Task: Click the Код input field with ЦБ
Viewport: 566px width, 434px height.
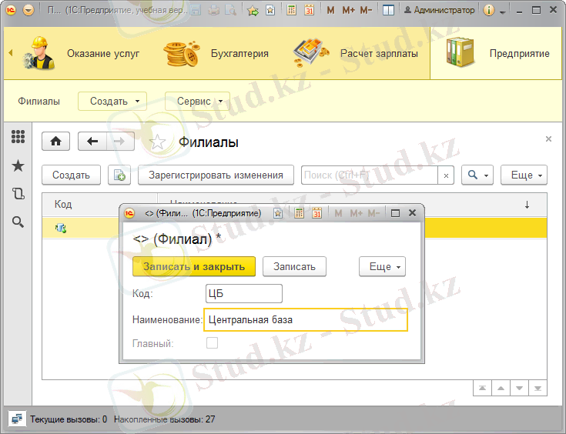Action: [x=244, y=294]
